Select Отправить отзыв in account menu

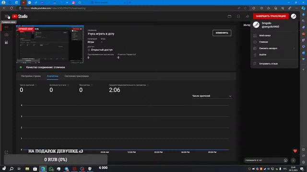pyautogui.click(x=274, y=64)
